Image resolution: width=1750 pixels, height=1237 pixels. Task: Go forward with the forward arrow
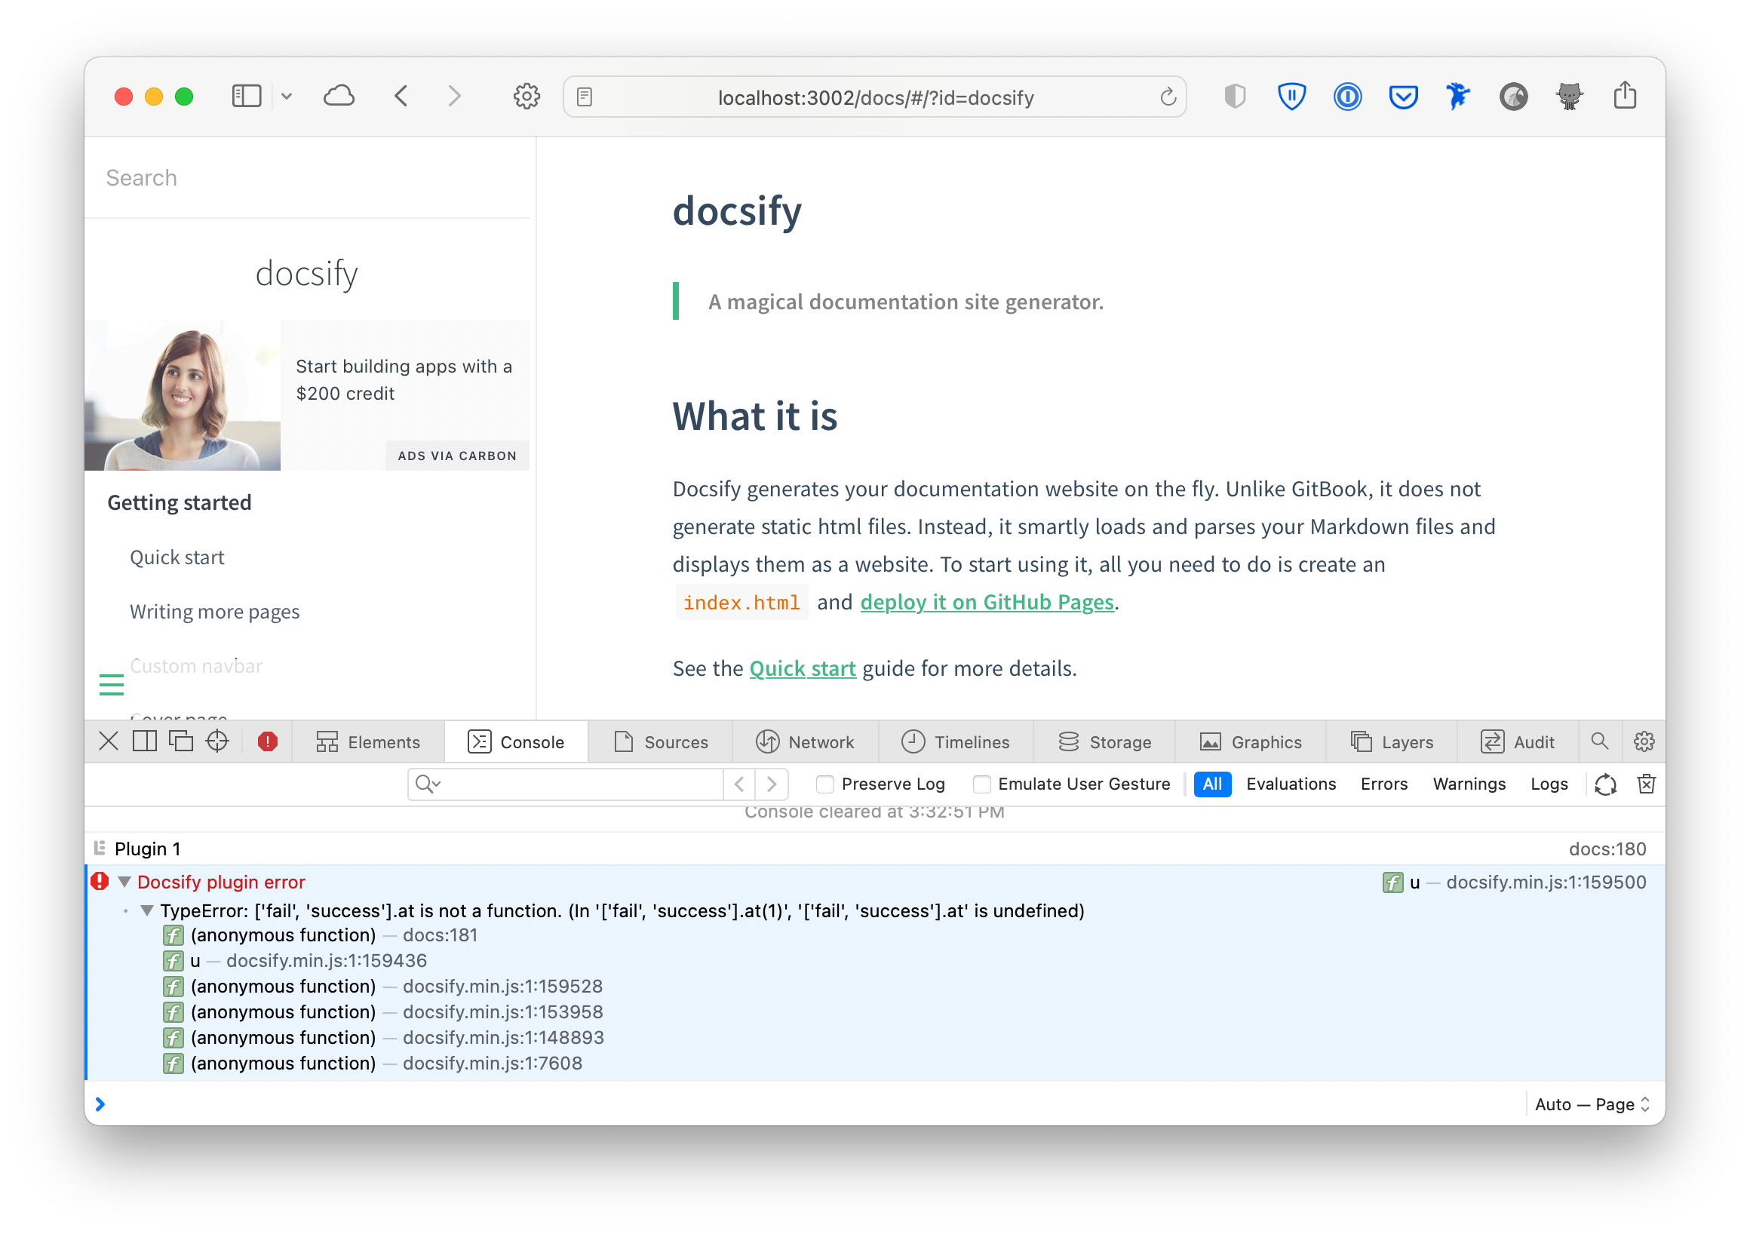454,96
